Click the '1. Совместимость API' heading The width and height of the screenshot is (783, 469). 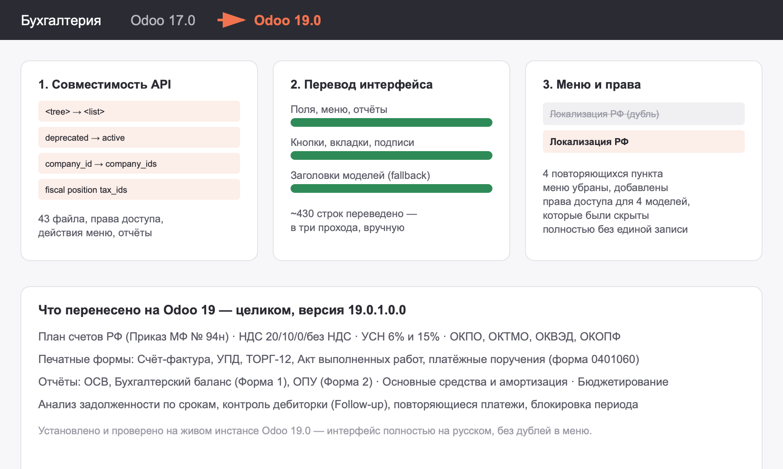104,84
